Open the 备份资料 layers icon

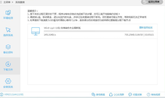[x=8, y=47]
